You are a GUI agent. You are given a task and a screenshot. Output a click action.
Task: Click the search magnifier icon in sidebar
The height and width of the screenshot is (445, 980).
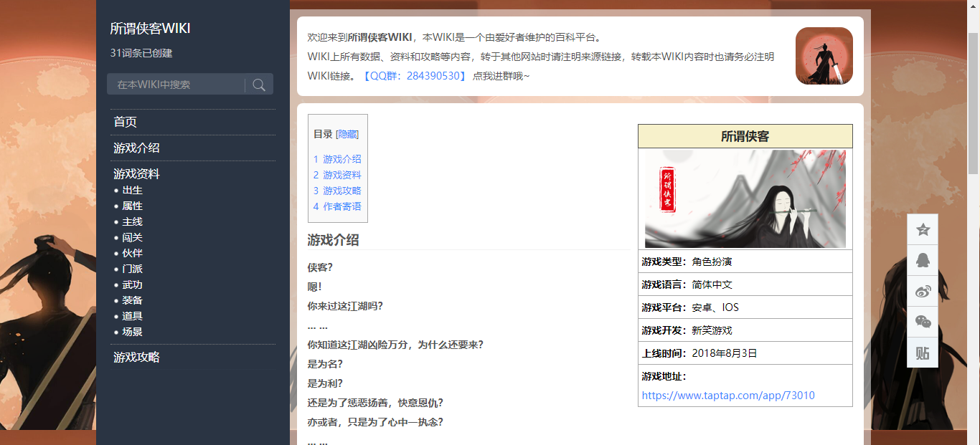pos(259,85)
